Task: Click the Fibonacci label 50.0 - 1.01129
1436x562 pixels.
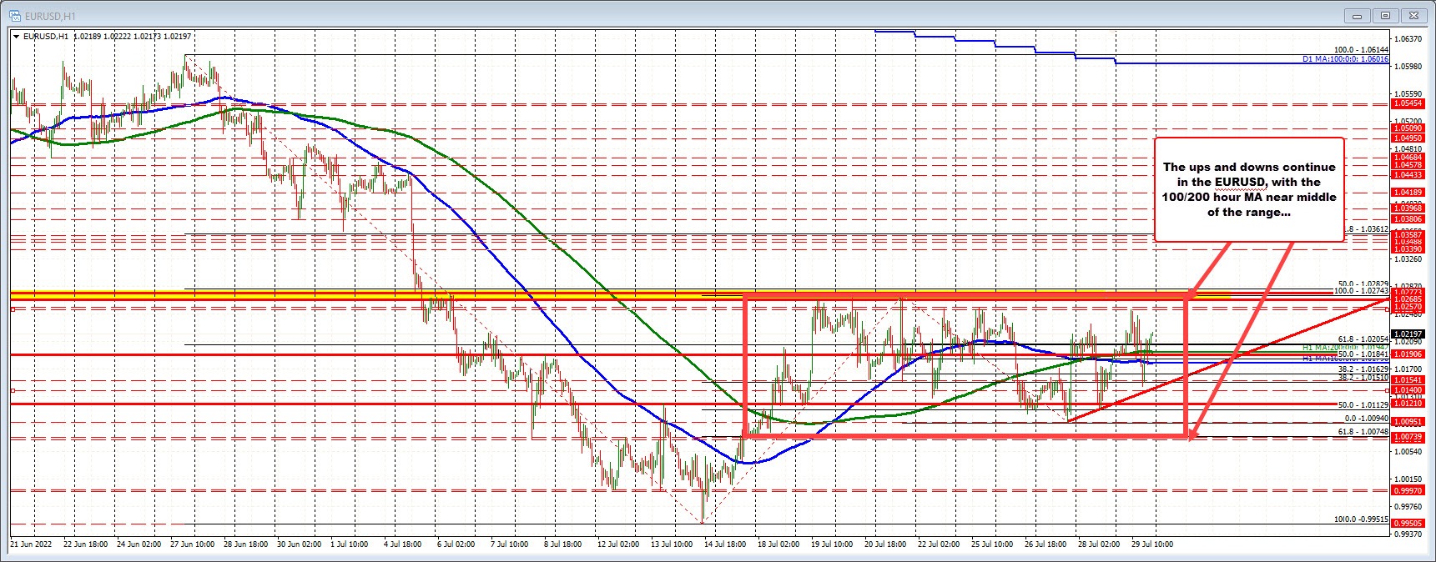Action: (1363, 404)
